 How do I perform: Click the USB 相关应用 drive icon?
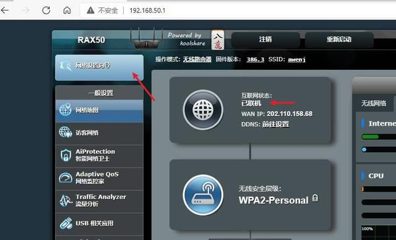pos(66,223)
